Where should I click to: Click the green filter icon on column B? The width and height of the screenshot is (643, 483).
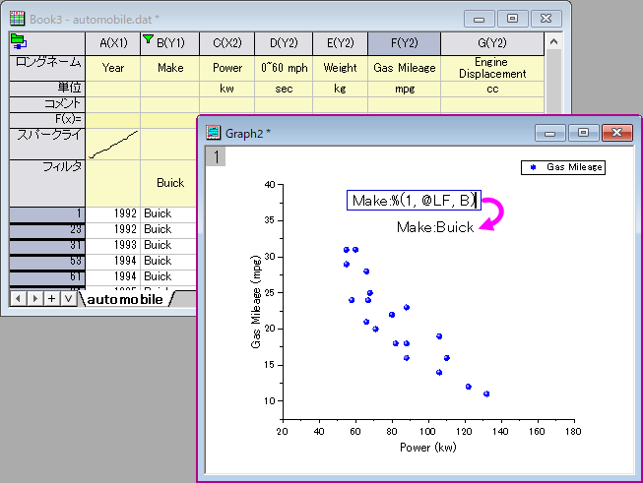point(148,39)
